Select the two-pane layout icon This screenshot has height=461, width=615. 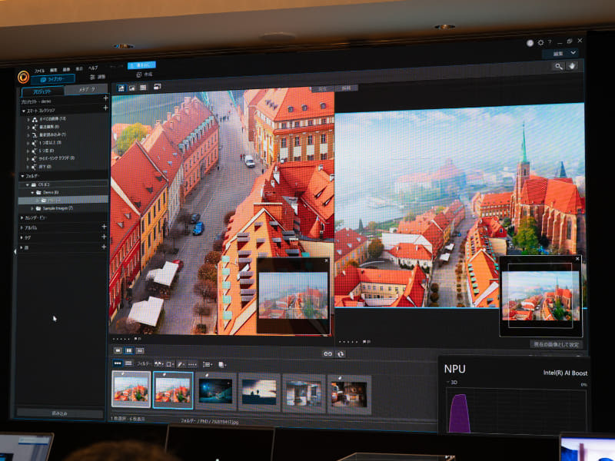(128, 350)
